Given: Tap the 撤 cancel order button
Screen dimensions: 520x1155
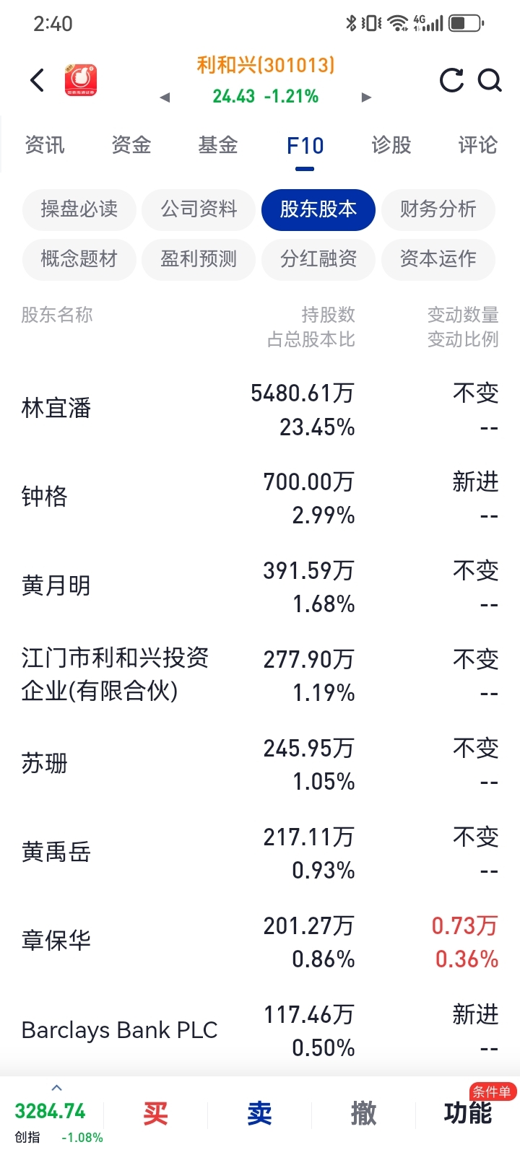Looking at the screenshot, I should 363,1114.
